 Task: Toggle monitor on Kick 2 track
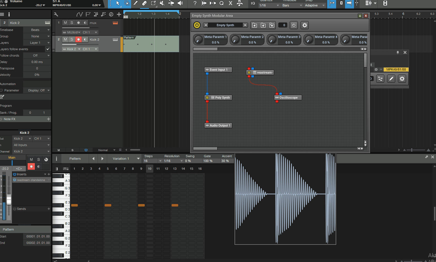tap(85, 39)
